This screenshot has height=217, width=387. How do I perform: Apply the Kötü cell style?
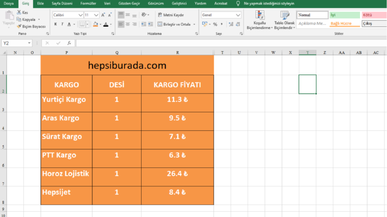(x=374, y=15)
